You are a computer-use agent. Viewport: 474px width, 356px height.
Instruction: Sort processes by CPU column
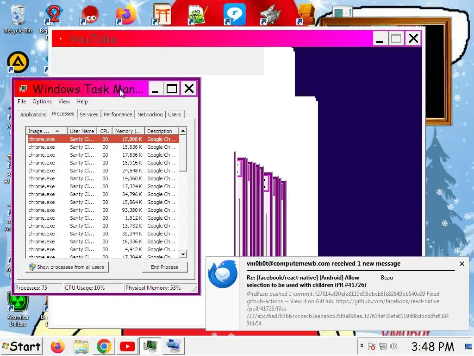point(105,131)
